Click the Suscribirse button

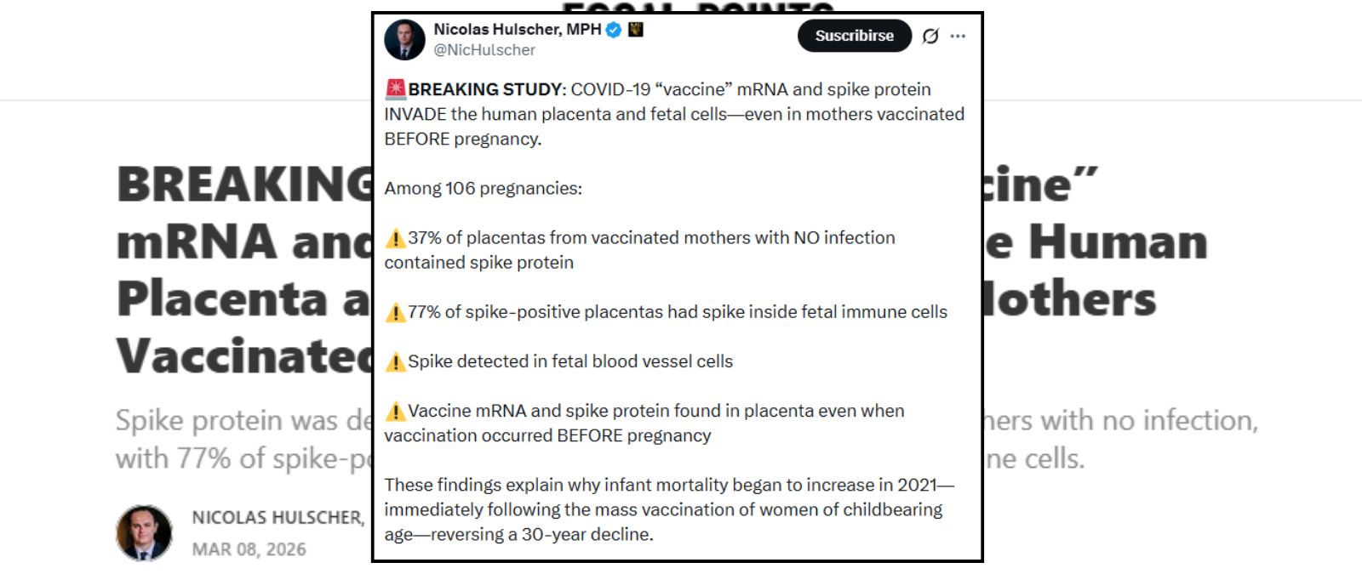tap(854, 36)
